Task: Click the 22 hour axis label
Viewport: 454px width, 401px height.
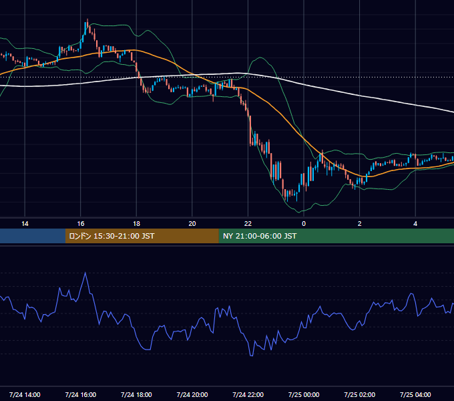Action: pos(248,224)
